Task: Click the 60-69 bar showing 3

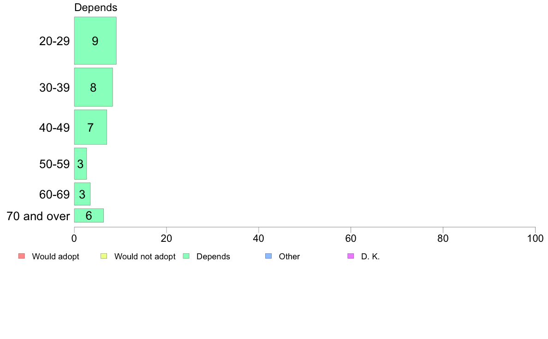Action: click(x=82, y=194)
